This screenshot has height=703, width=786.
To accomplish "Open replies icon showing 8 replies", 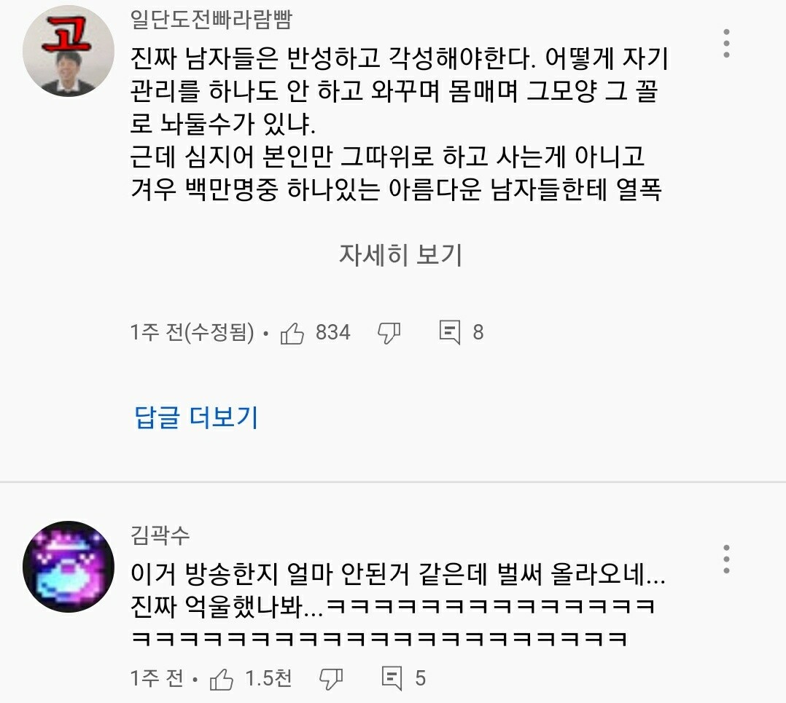I will click(x=450, y=332).
